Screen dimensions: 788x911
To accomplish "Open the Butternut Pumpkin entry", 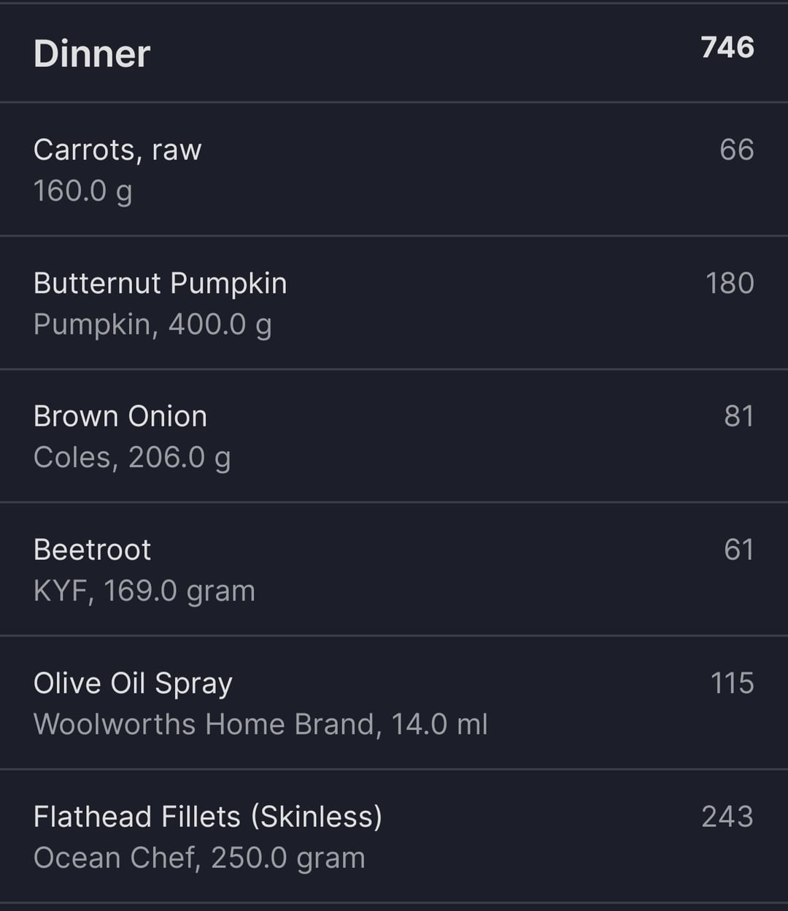I will pyautogui.click(x=394, y=302).
